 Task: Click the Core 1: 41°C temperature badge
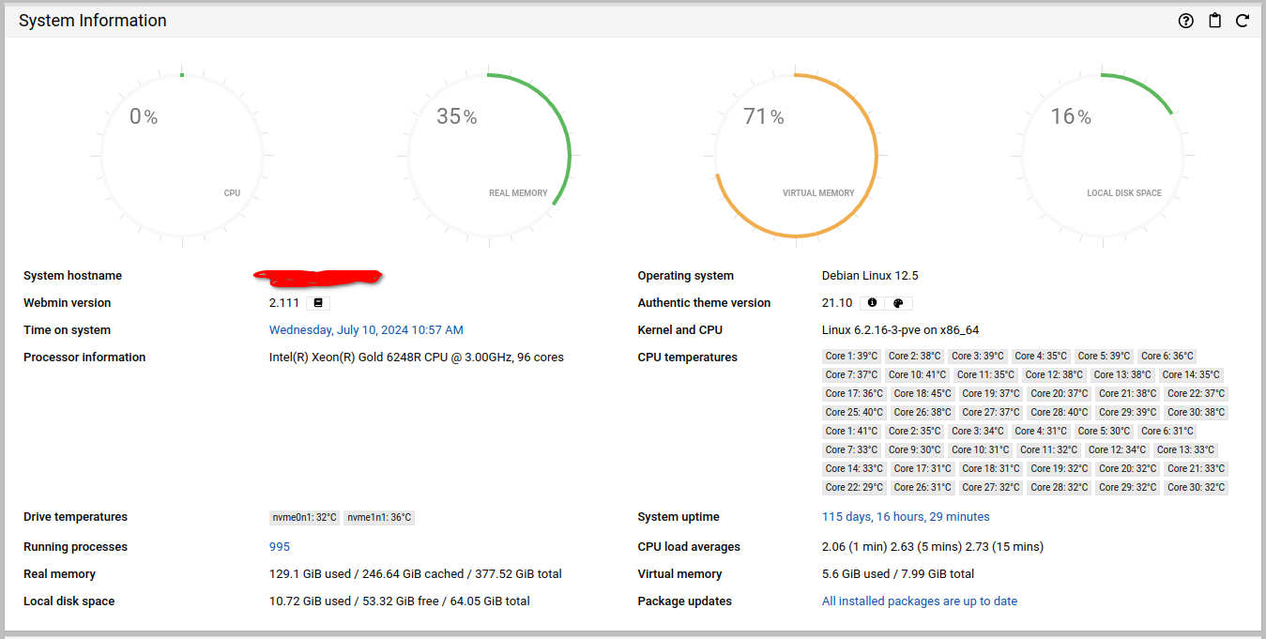[851, 432]
